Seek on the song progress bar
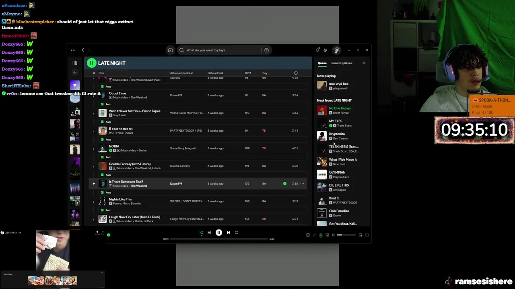The height and width of the screenshot is (289, 515). 219,239
